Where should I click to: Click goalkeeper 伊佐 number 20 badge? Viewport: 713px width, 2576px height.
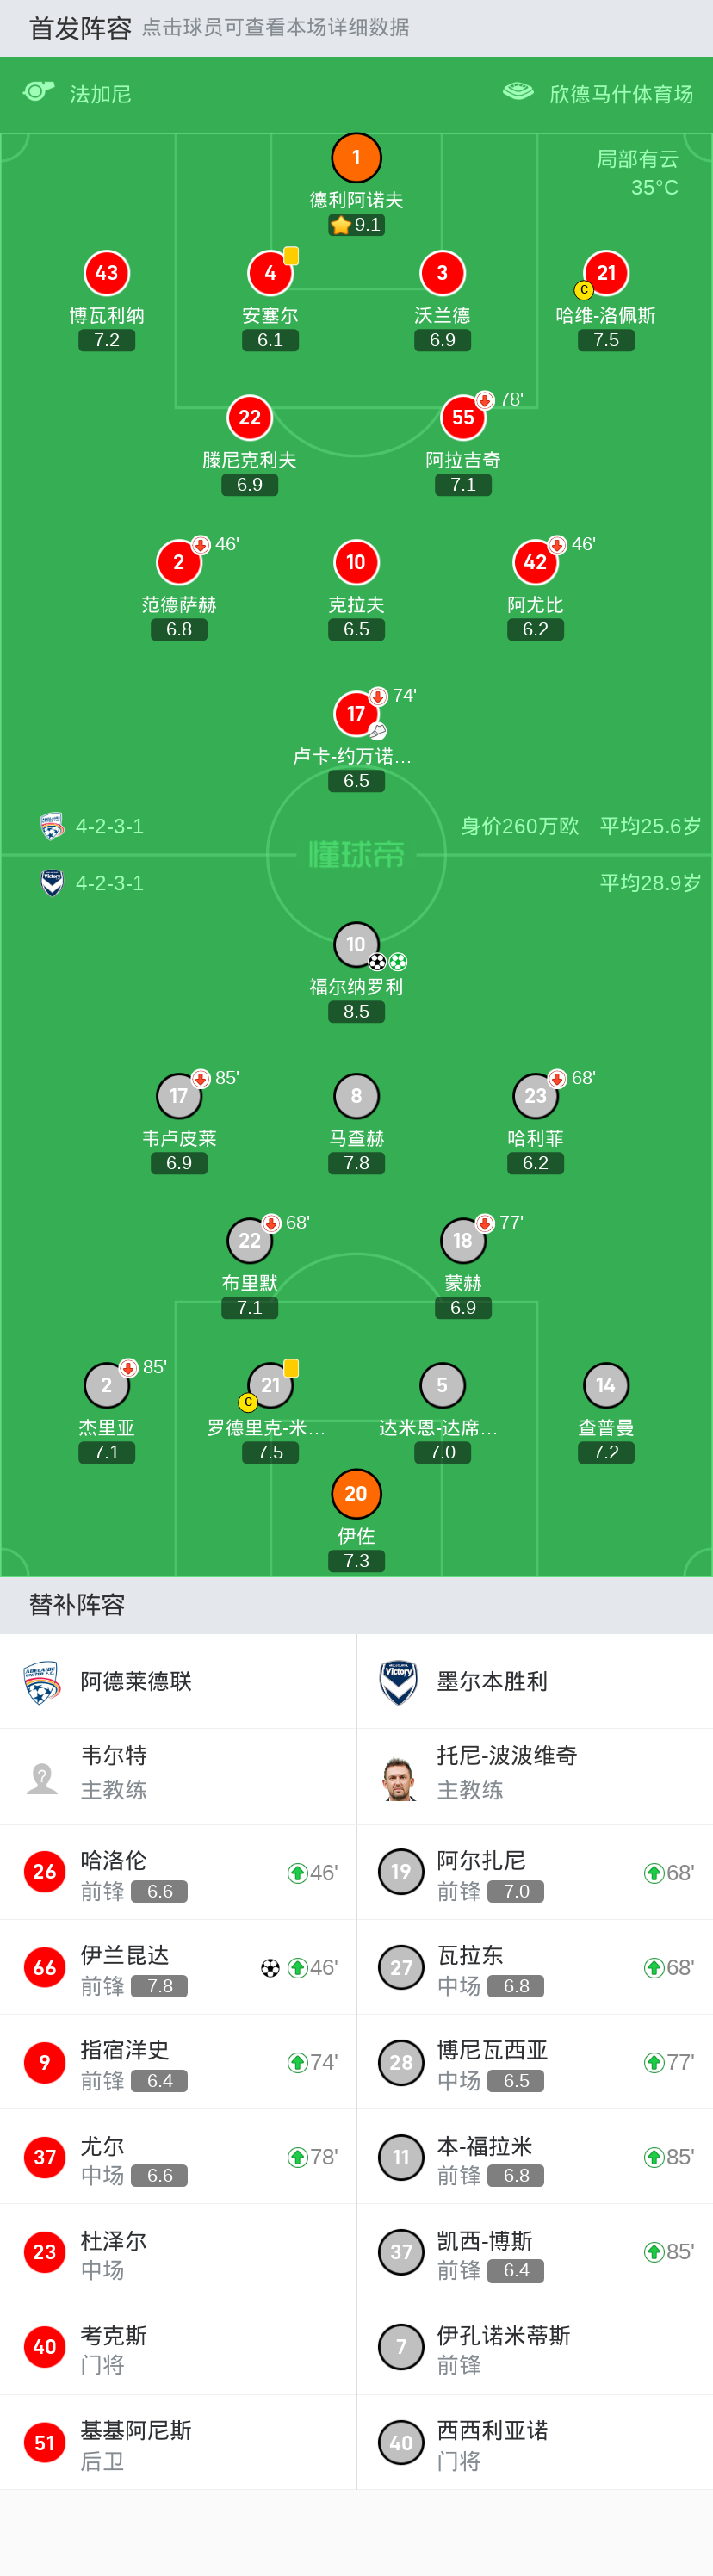356,1493
